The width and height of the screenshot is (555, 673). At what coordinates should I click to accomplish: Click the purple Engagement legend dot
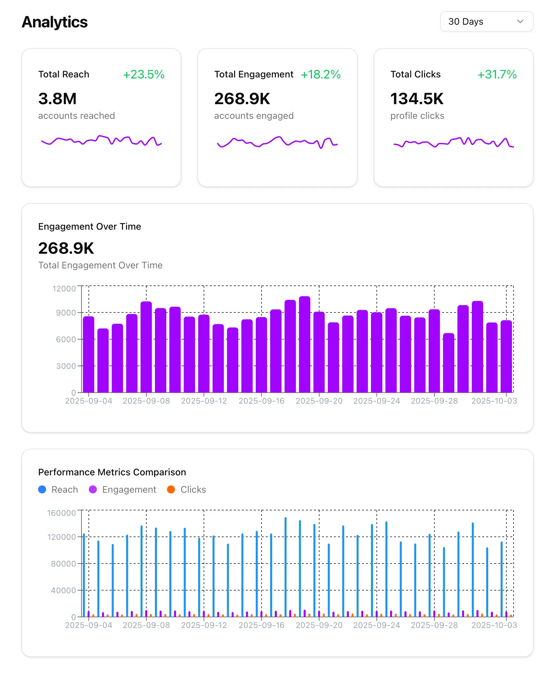pos(93,489)
